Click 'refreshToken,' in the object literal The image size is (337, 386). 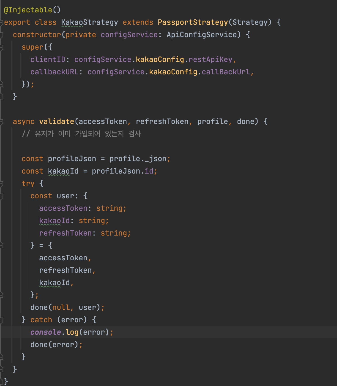pyautogui.click(x=67, y=270)
